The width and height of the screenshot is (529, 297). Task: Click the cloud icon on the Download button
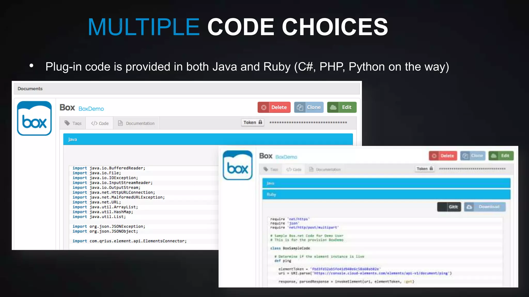click(469, 207)
